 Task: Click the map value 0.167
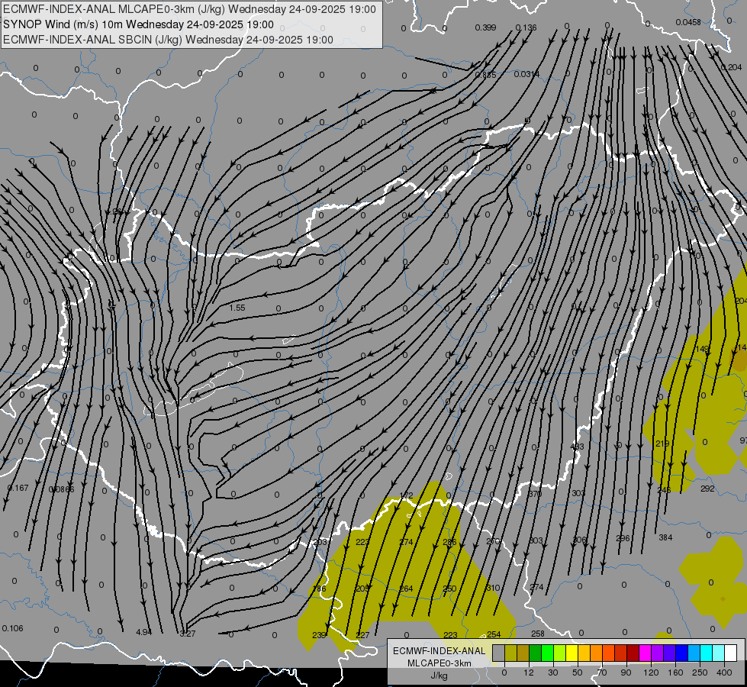coord(18,488)
